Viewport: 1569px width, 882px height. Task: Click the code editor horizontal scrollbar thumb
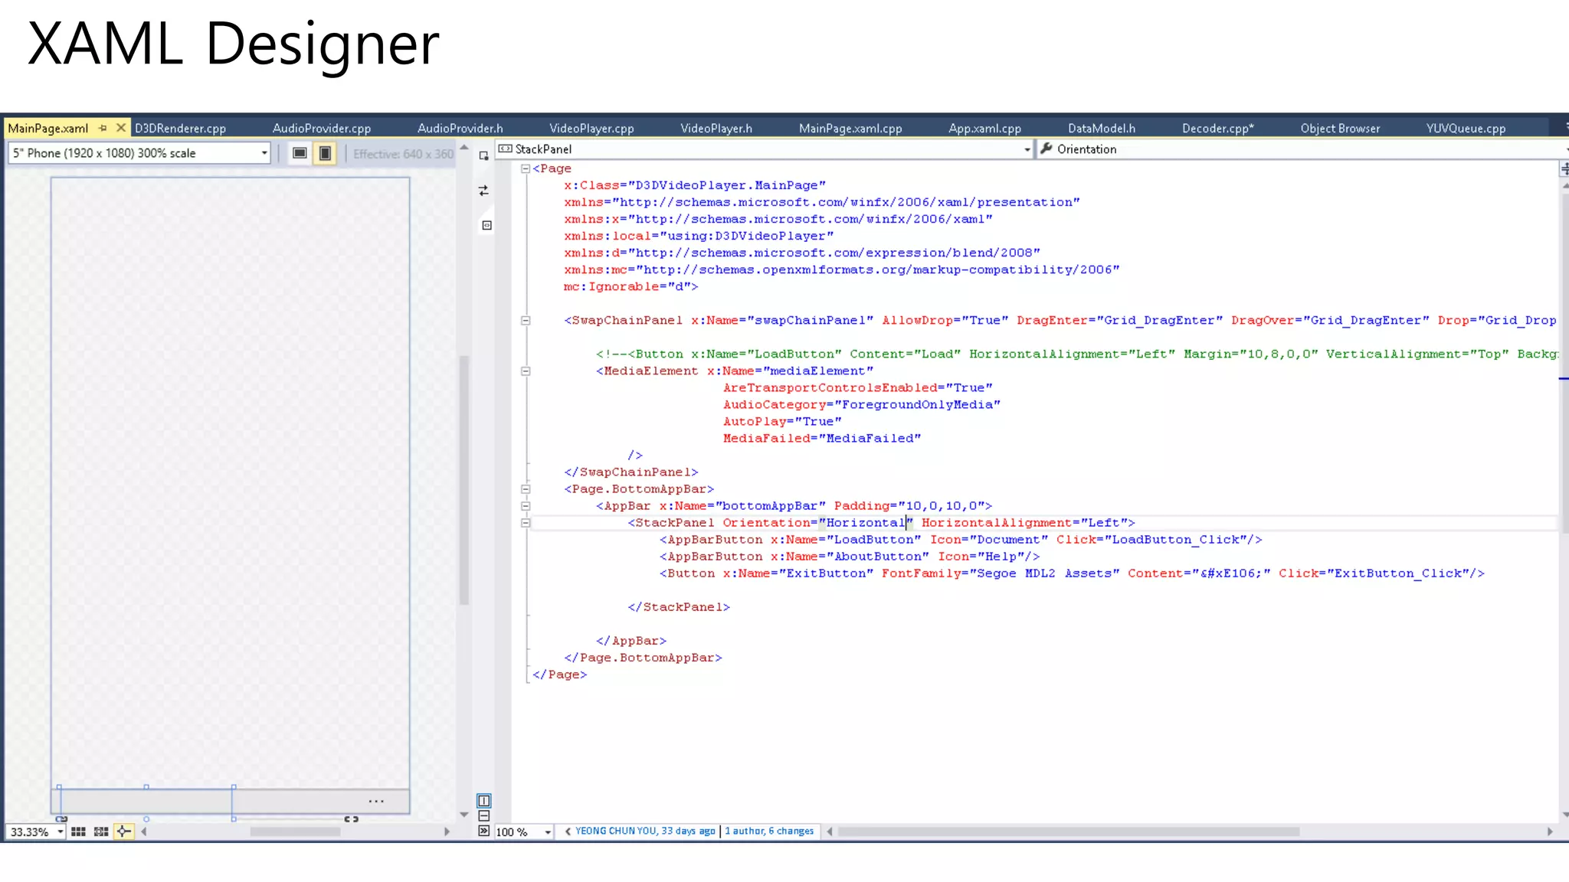1069,832
